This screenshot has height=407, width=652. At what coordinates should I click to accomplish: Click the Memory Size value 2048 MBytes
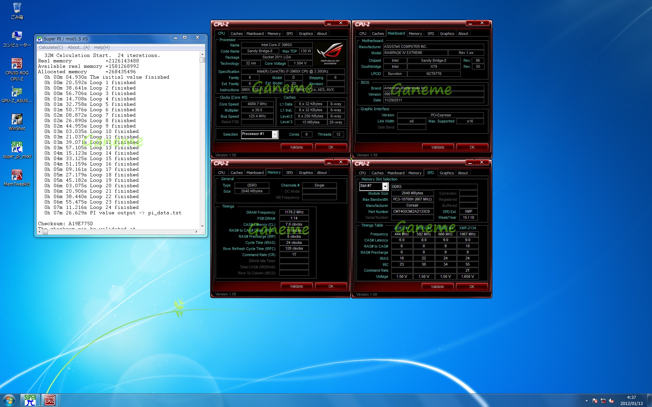(x=252, y=191)
